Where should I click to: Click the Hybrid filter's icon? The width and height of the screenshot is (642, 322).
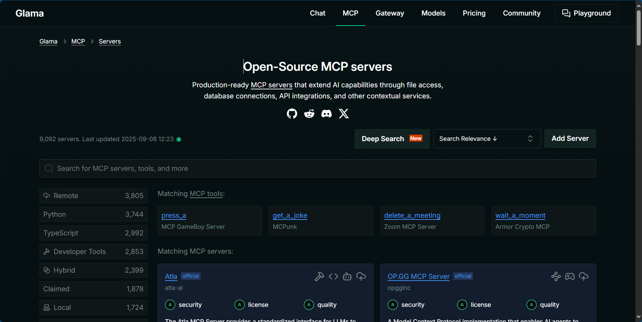point(47,270)
